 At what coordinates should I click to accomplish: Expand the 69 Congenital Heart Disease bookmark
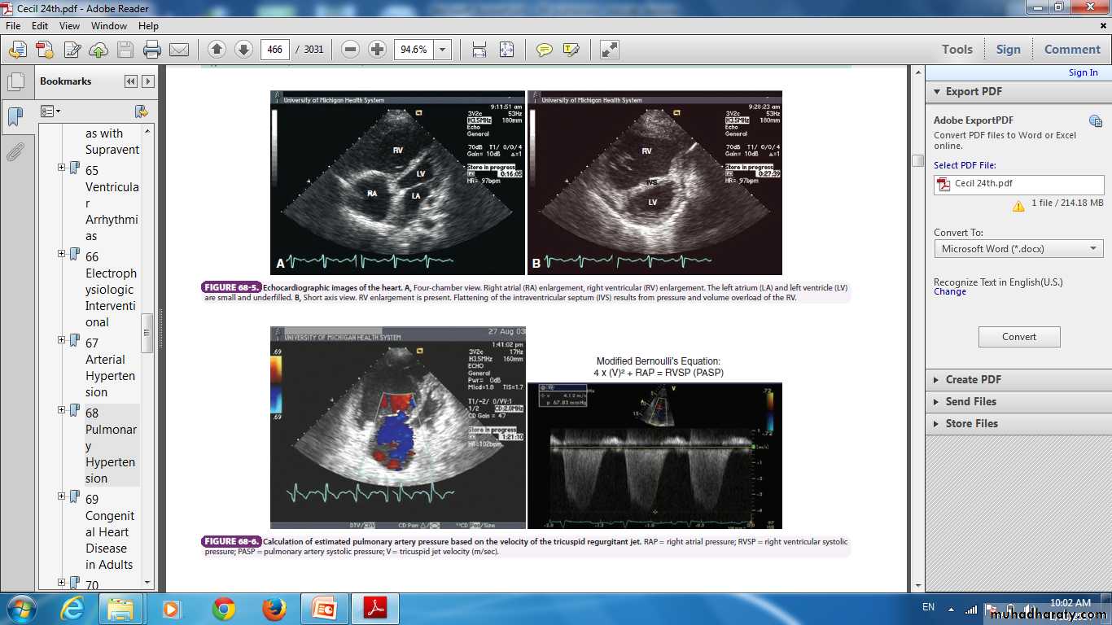[62, 496]
